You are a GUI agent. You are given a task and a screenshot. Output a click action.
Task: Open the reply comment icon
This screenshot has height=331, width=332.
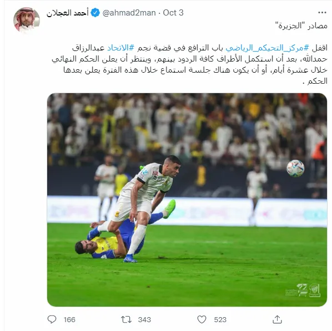point(52,319)
